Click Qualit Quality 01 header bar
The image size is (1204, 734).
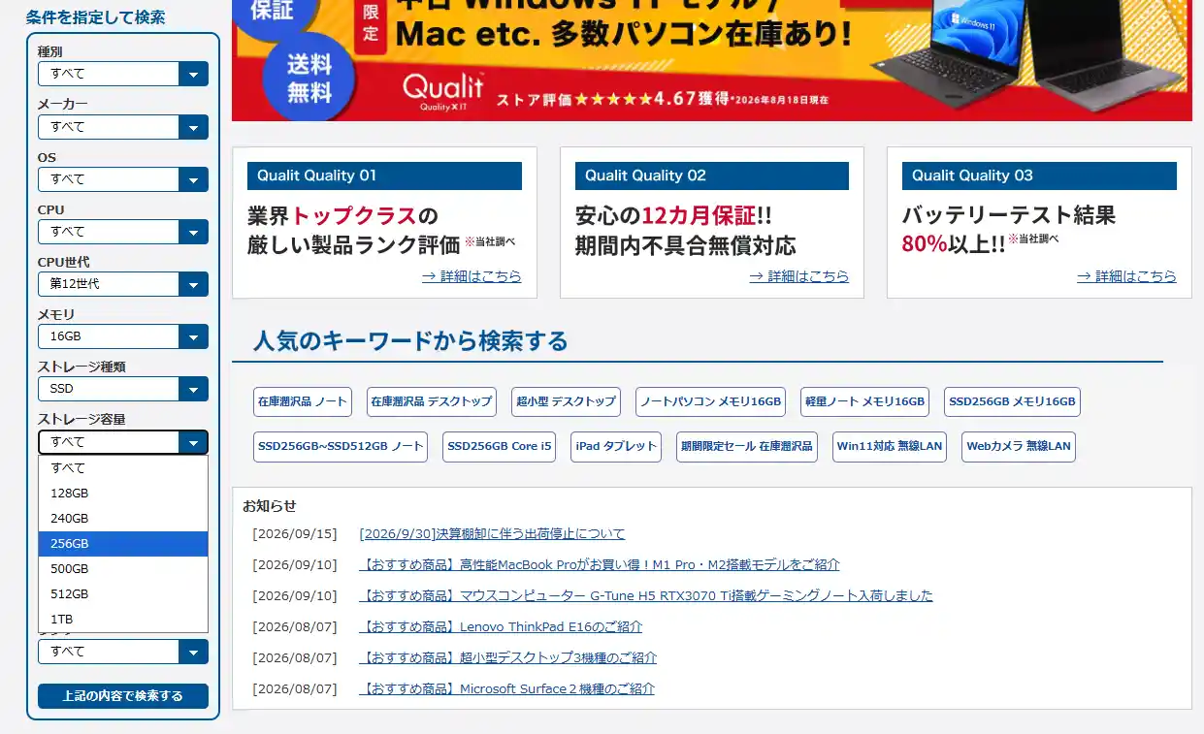tap(384, 176)
